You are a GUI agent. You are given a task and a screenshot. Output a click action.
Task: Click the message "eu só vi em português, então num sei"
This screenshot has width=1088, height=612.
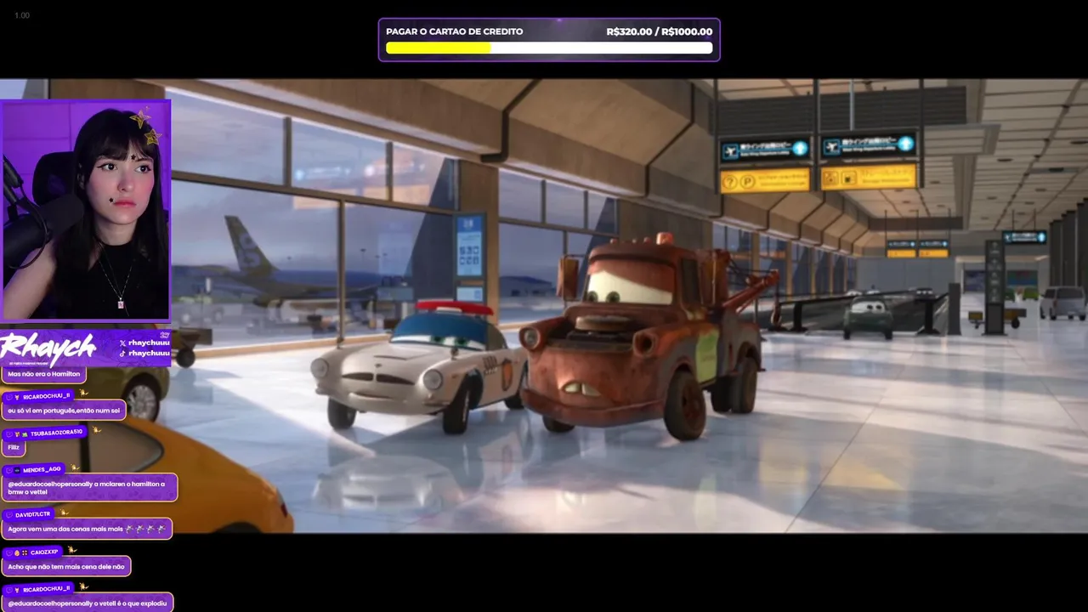pos(65,411)
